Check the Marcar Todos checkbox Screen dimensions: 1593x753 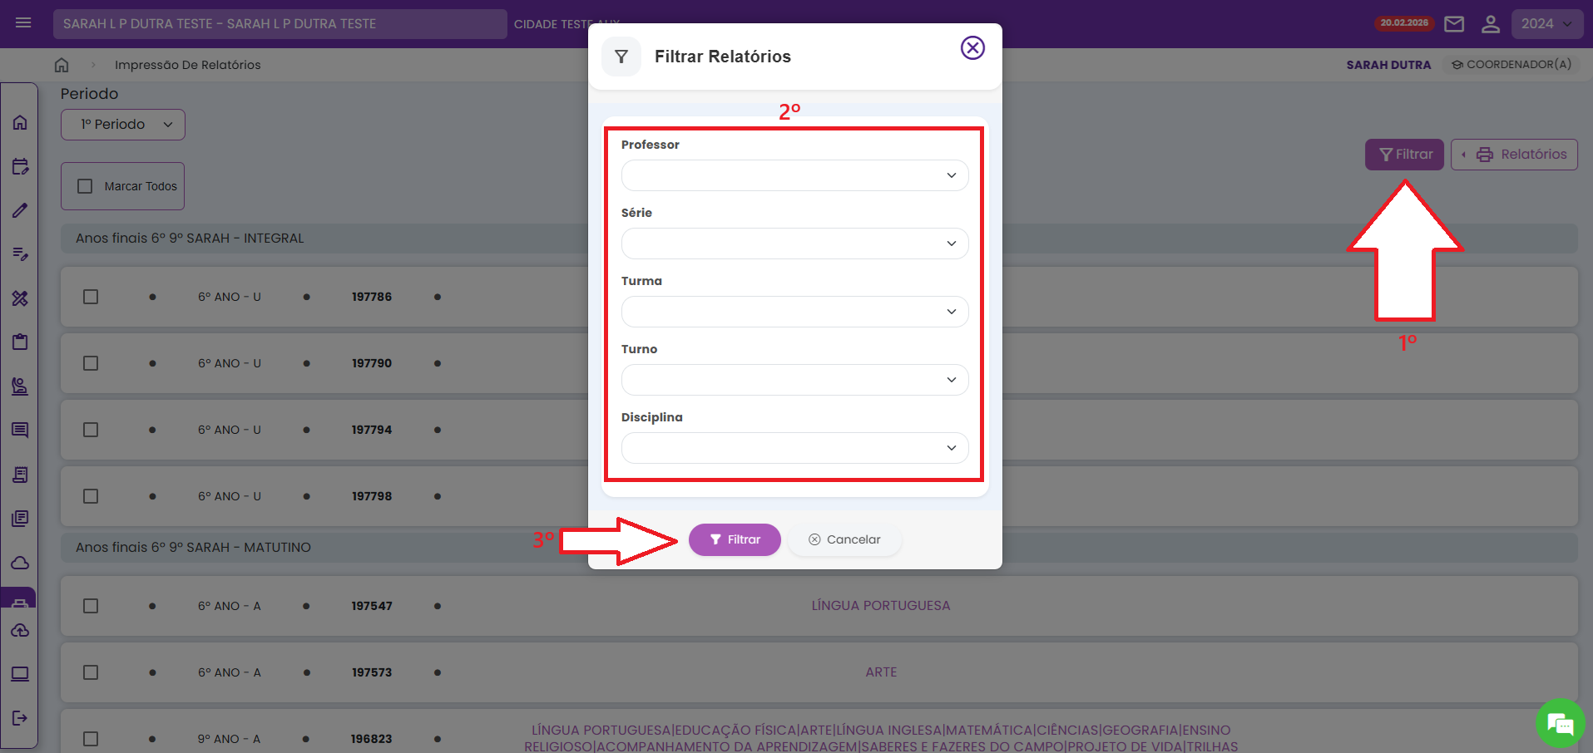click(85, 186)
